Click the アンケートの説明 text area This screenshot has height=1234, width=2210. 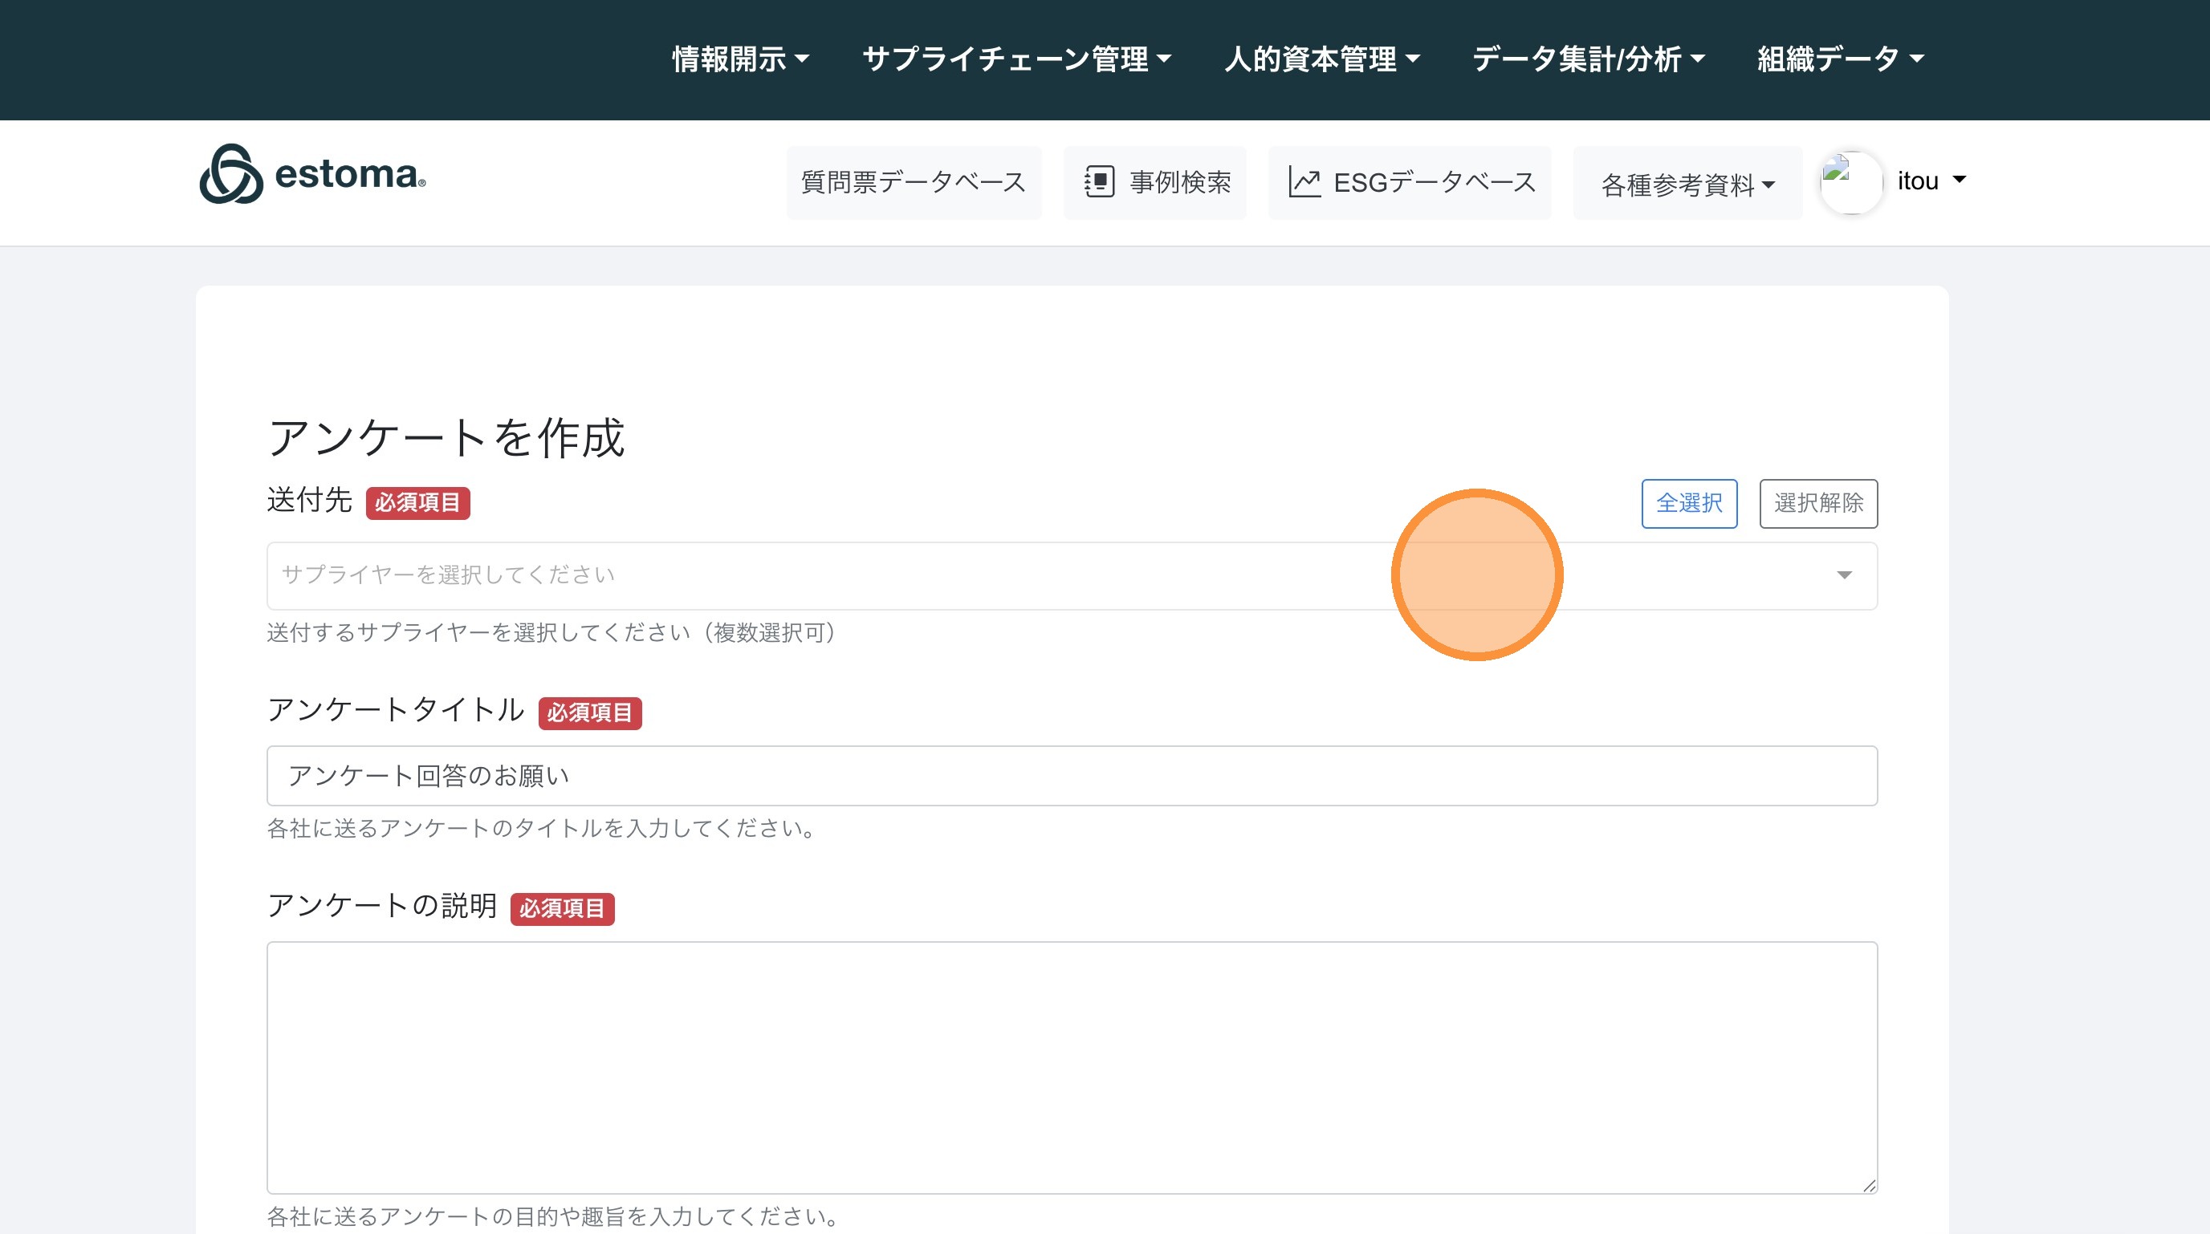(1071, 1066)
